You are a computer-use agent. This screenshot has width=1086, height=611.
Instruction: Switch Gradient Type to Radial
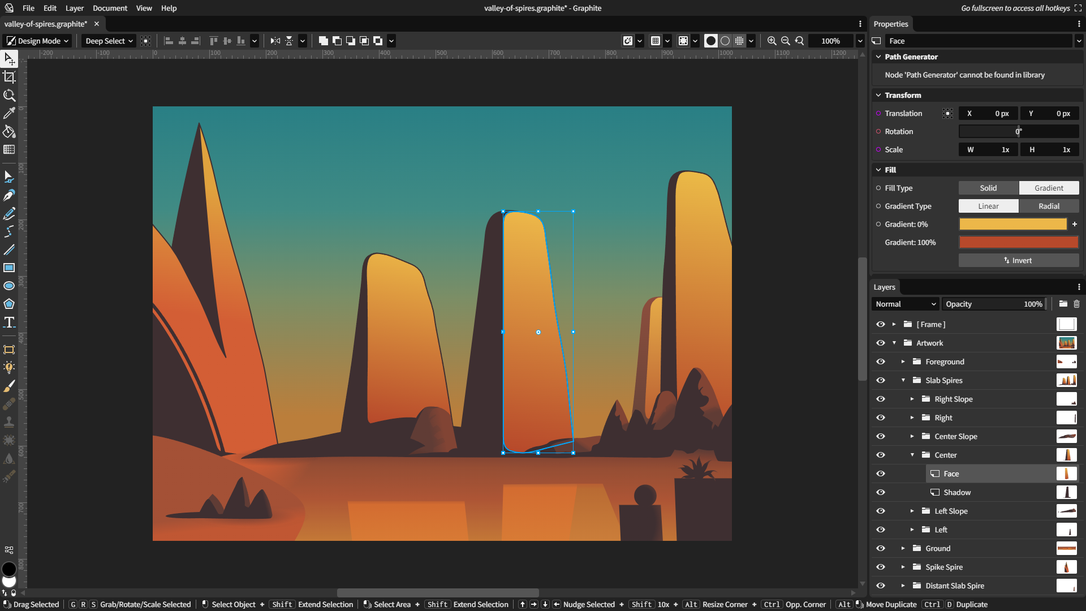click(1048, 206)
